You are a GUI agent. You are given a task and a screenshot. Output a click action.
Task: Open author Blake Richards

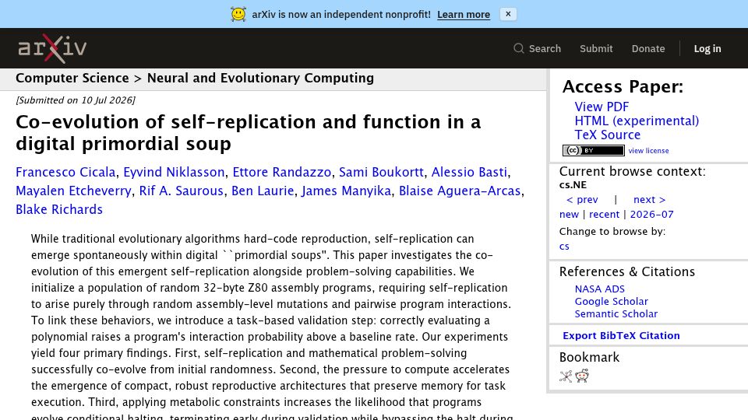point(59,209)
